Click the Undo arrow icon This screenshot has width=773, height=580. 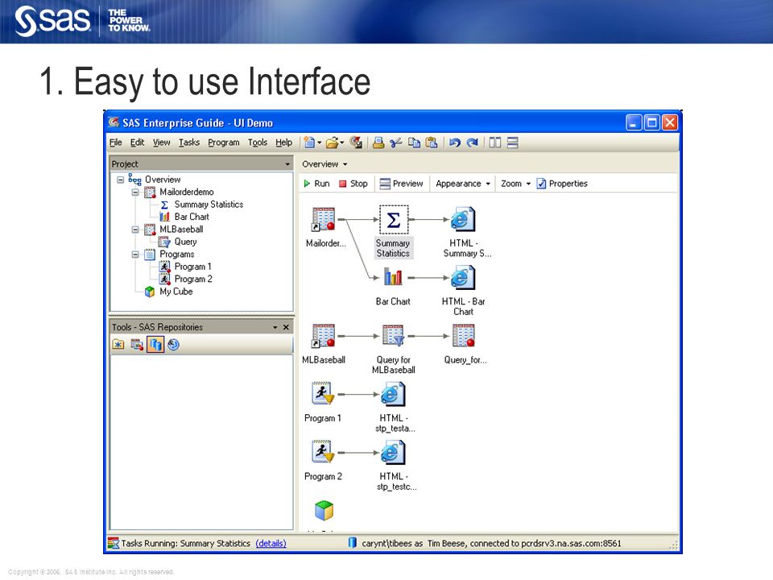point(454,143)
